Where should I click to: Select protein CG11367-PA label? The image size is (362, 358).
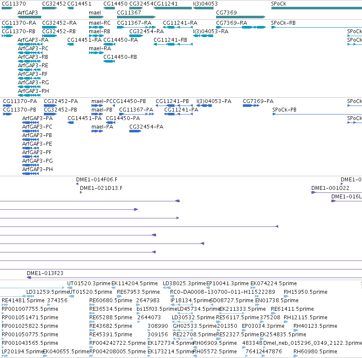point(136,109)
